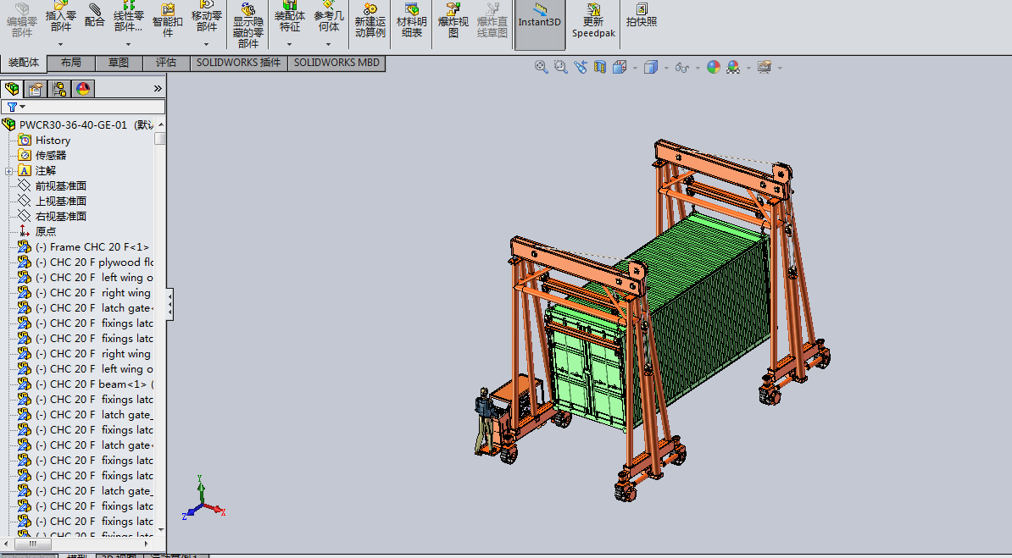Toggle 显示隐藏的零部件 show hidden components
The width and height of the screenshot is (1012, 558).
pyautogui.click(x=248, y=25)
